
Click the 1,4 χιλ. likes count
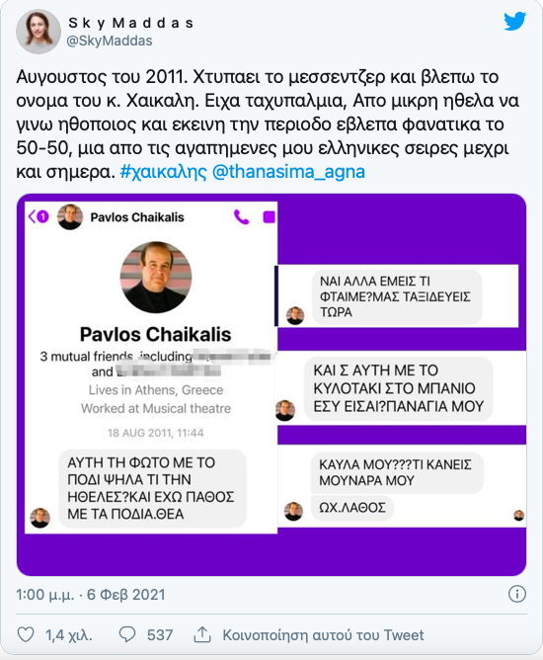coord(69,634)
